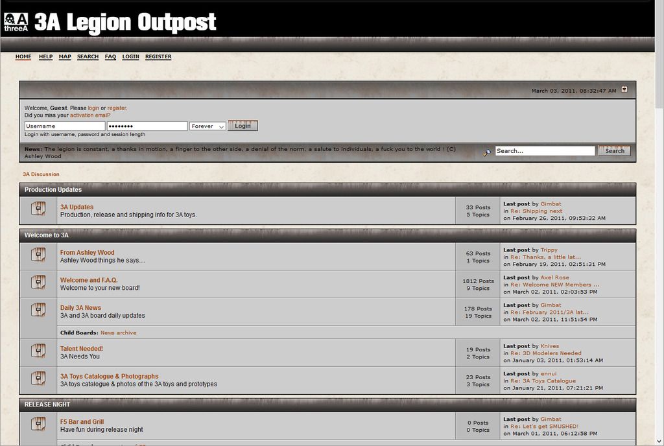
Task: Open the 3A Discussion breadcrumb link
Action: point(41,174)
